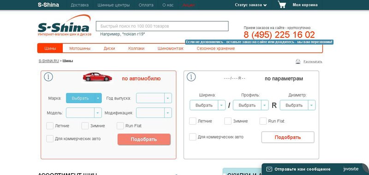Tick Run Flat checkbox in car panel

click(120, 126)
